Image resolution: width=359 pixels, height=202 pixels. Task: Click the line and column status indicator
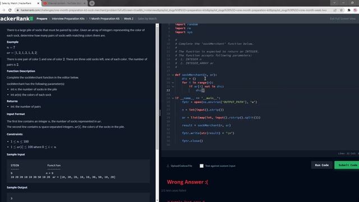[348, 153]
